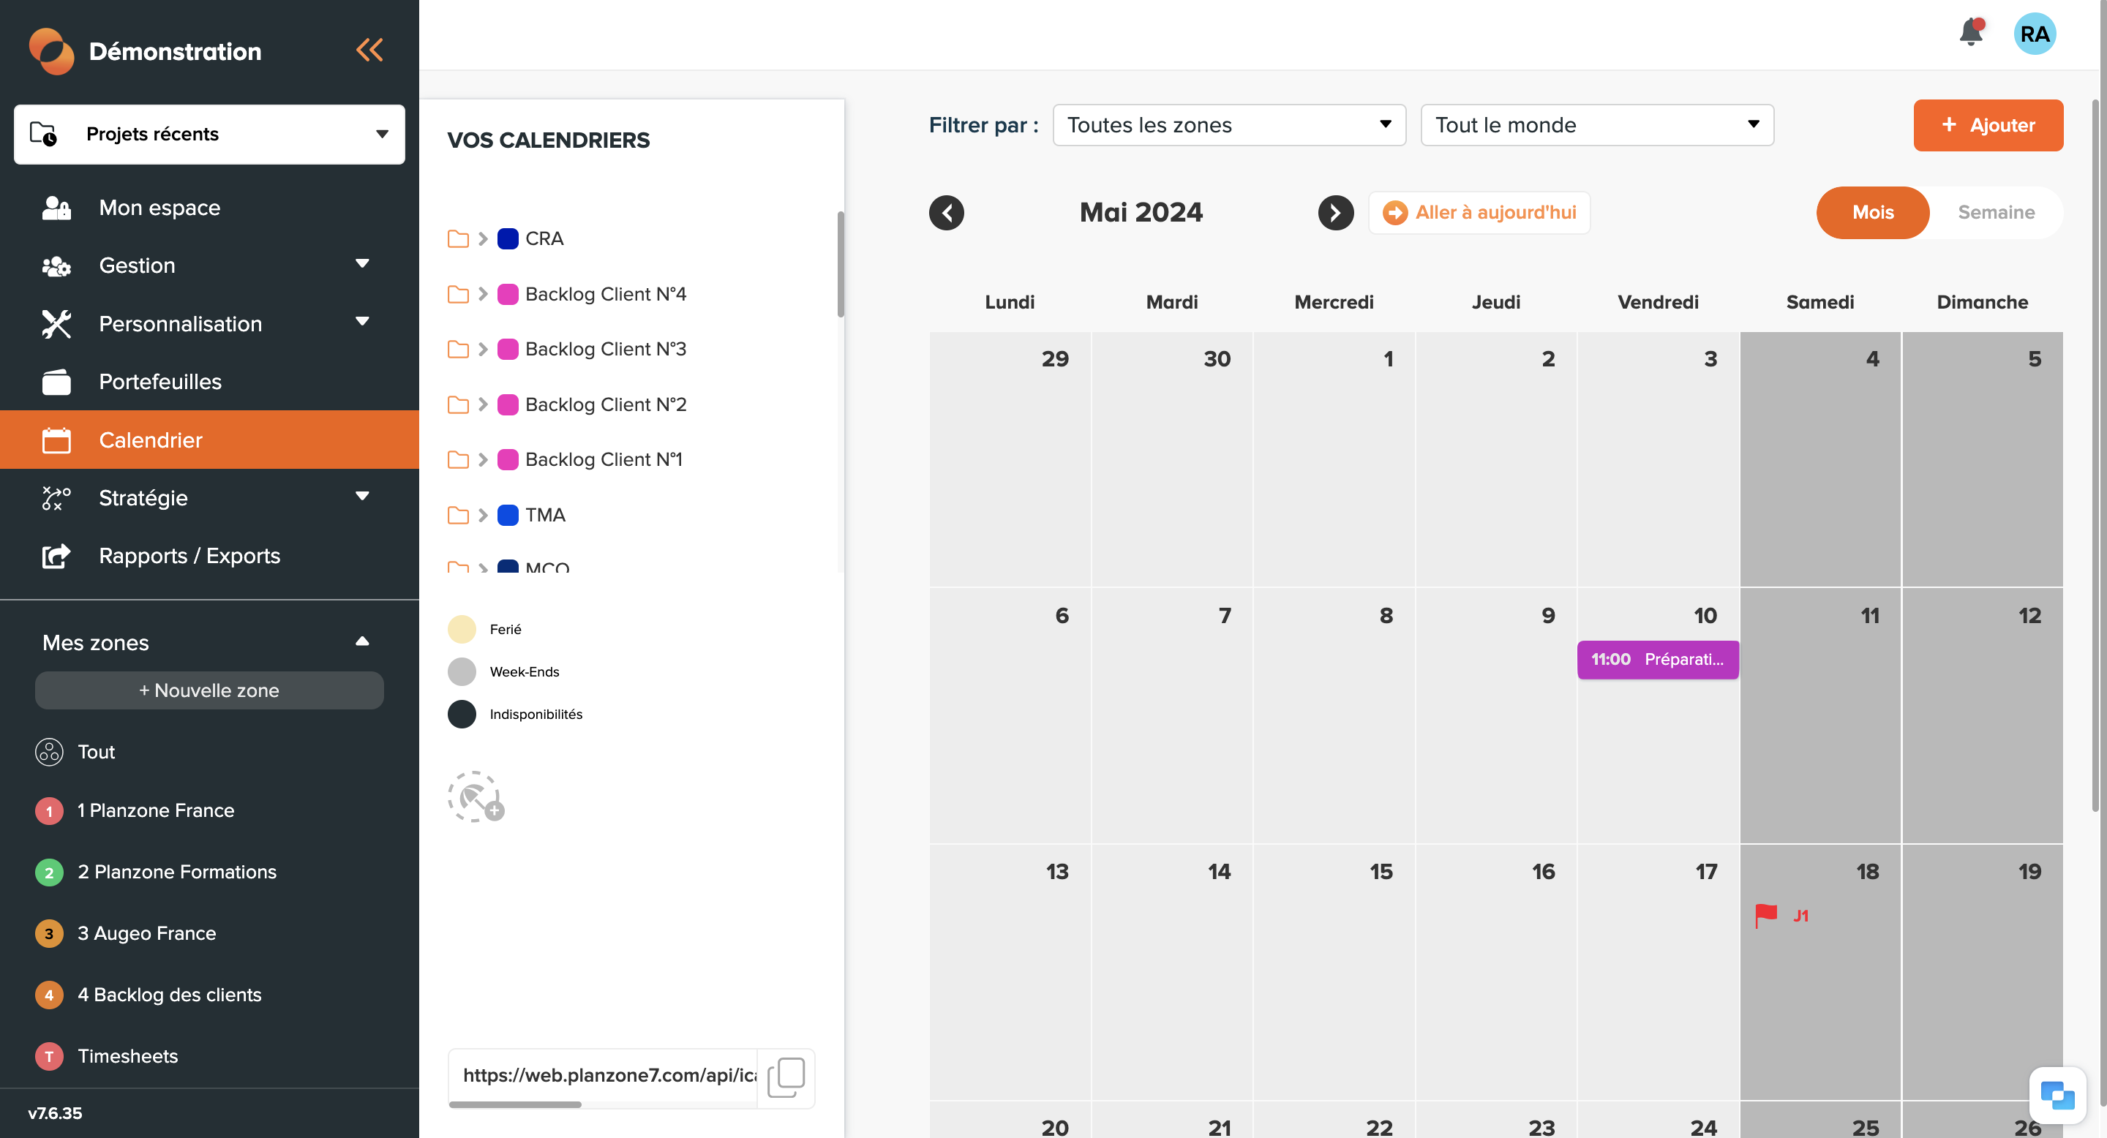Select zone badge 3 Augeo France

click(49, 934)
